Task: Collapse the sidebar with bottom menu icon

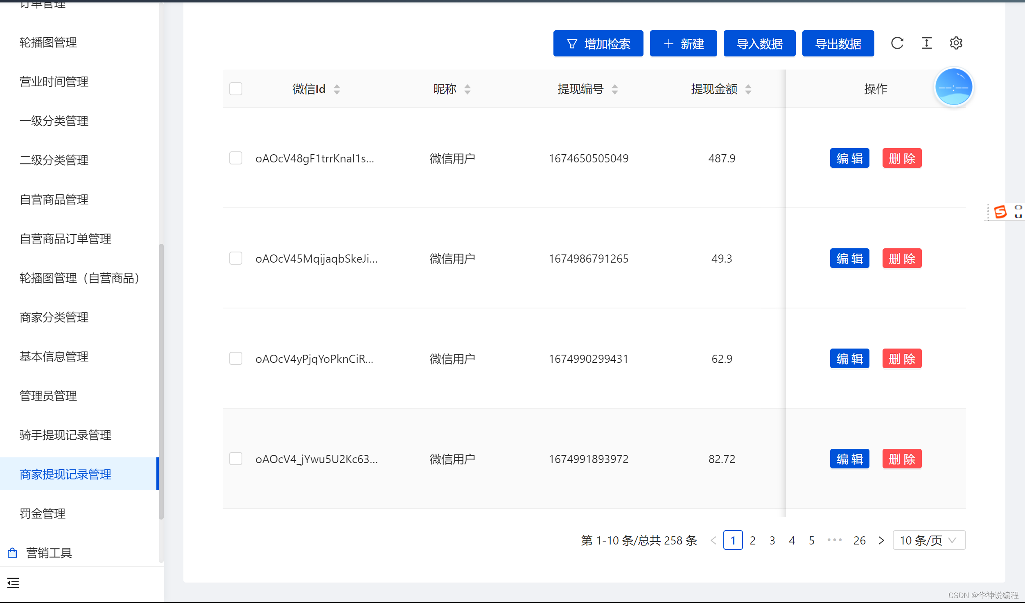Action: click(13, 583)
